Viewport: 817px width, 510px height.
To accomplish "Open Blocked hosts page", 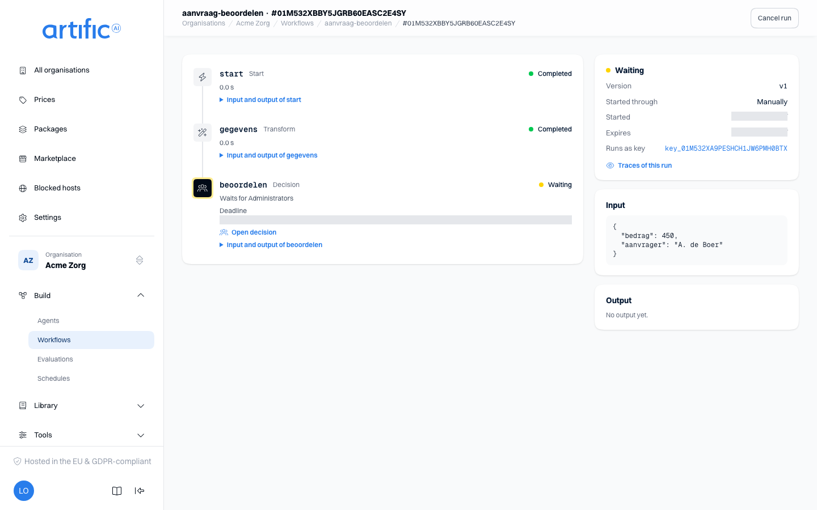I will coord(82,188).
